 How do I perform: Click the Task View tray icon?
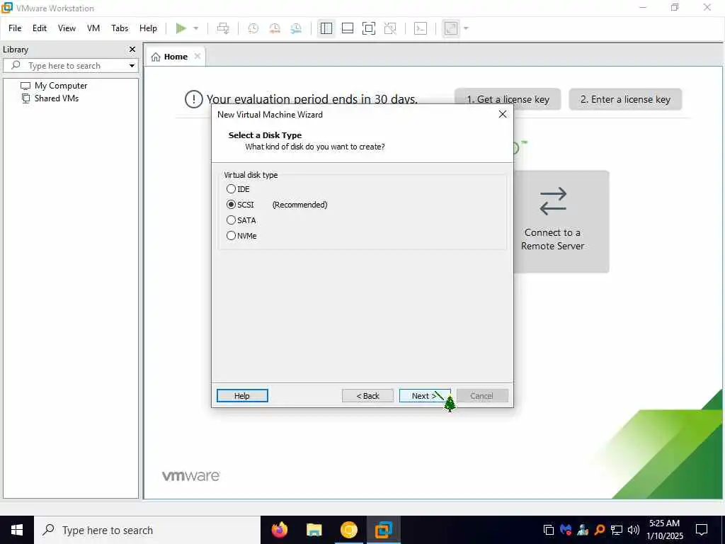pyautogui.click(x=549, y=530)
